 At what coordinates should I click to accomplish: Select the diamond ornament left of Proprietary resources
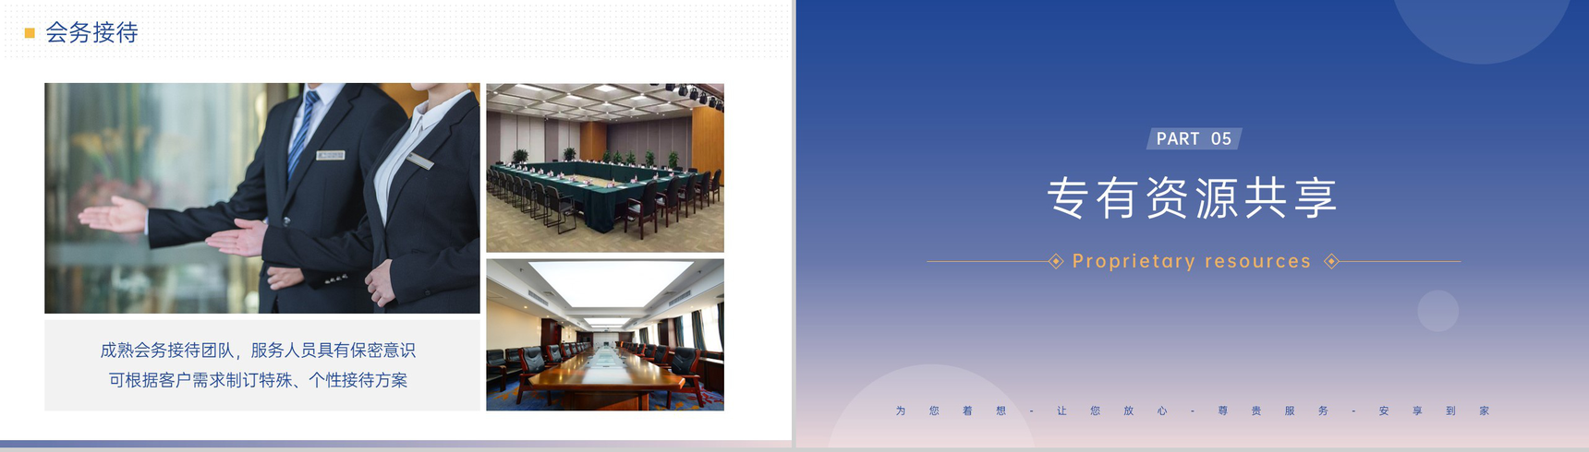(1056, 262)
